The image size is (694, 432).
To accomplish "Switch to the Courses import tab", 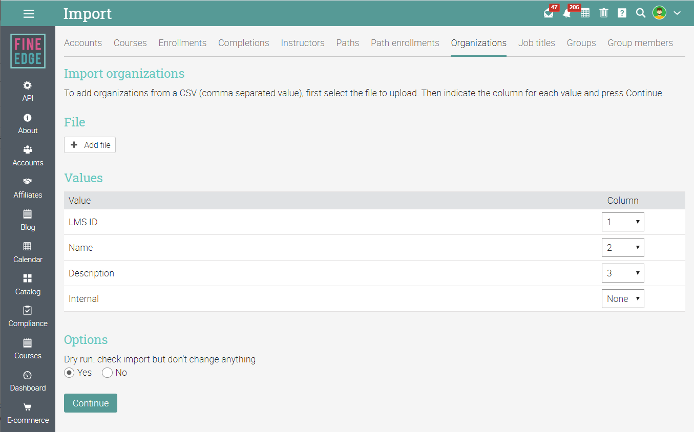I will pyautogui.click(x=130, y=43).
